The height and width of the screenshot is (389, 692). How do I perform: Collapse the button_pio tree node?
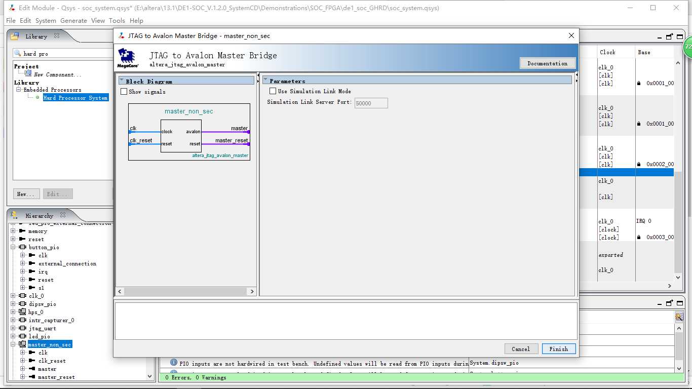tap(13, 247)
